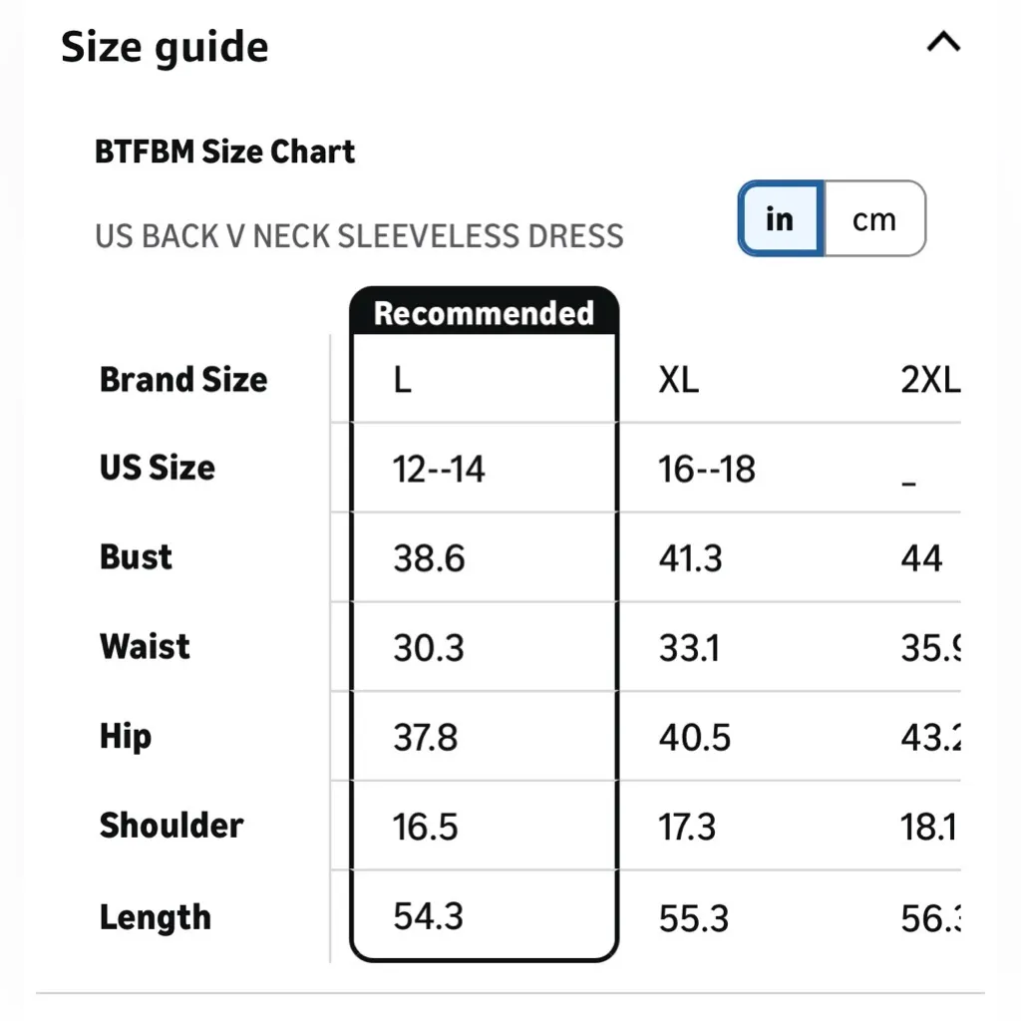Image resolution: width=1021 pixels, height=1021 pixels.
Task: Switch measurements to centimeters (cm)
Action: [873, 218]
